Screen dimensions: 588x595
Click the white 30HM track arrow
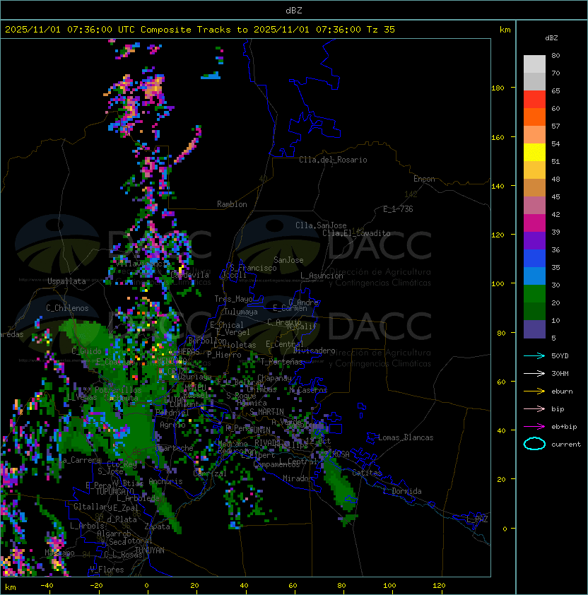[534, 373]
